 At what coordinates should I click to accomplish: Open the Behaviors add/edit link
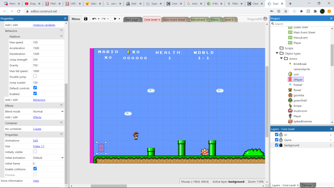point(39,100)
